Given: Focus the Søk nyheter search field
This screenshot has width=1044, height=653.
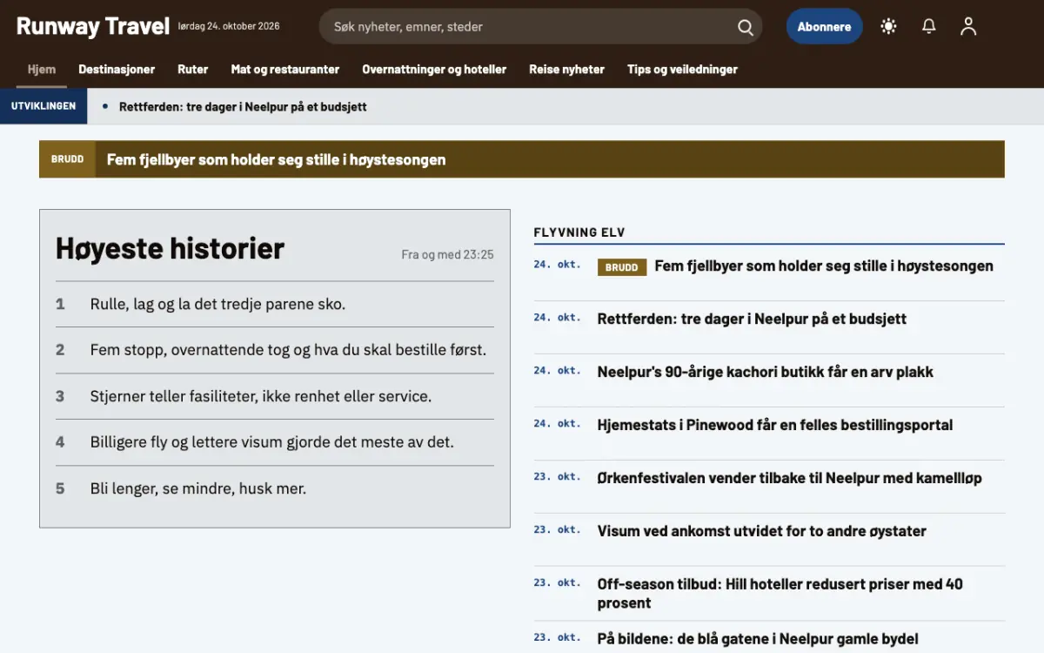Looking at the screenshot, I should 540,26.
